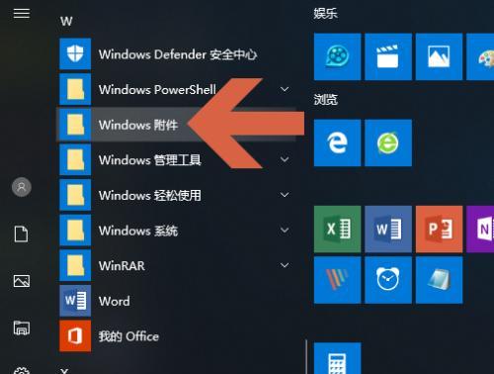
Task: Launch the PowerPoint tile
Action: (439, 229)
